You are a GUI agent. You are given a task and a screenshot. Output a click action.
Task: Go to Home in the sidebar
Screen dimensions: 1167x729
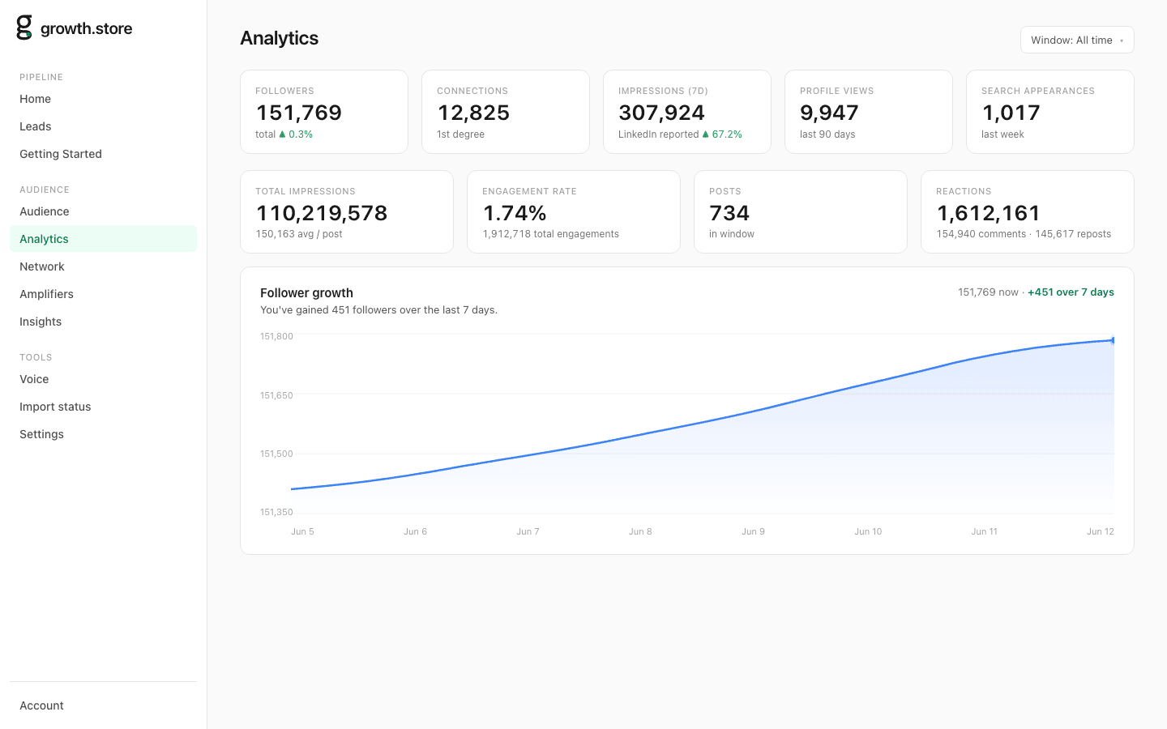(103, 99)
